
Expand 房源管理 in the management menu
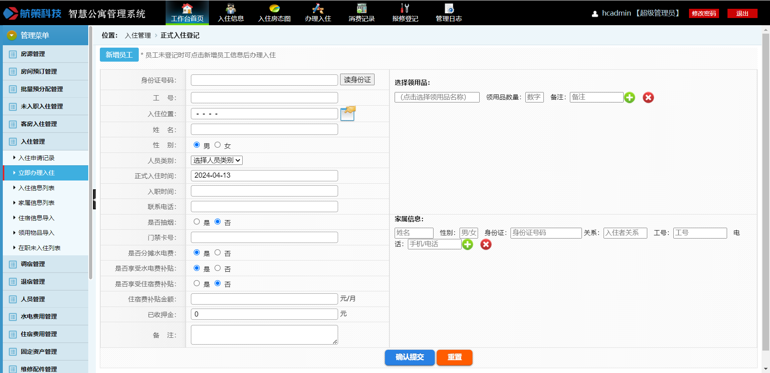point(33,54)
